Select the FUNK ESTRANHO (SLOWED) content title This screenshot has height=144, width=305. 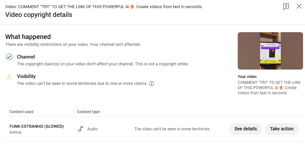pos(37,126)
